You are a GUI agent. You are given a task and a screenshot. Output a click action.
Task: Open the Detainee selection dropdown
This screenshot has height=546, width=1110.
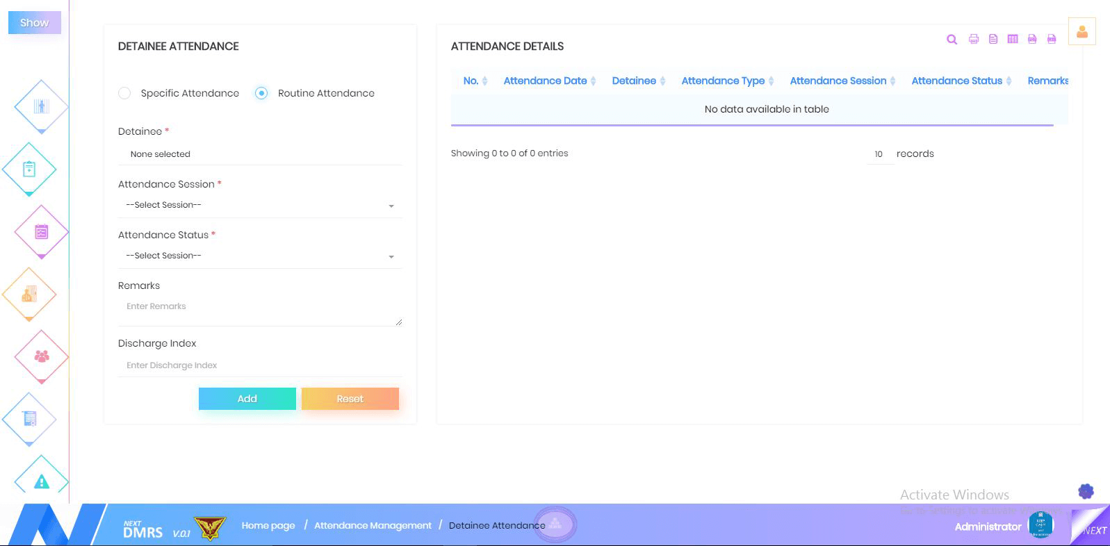[259, 154]
